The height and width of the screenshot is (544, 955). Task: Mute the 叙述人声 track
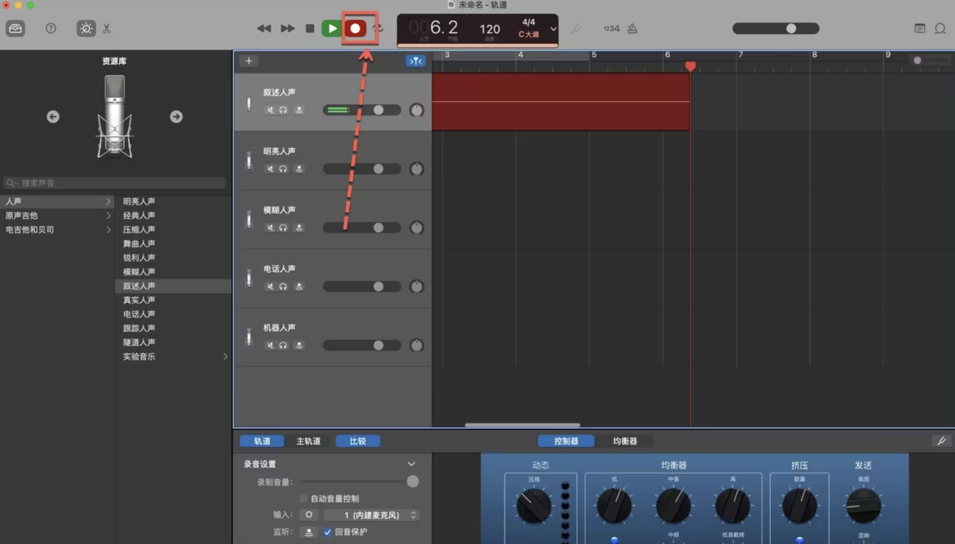point(270,110)
